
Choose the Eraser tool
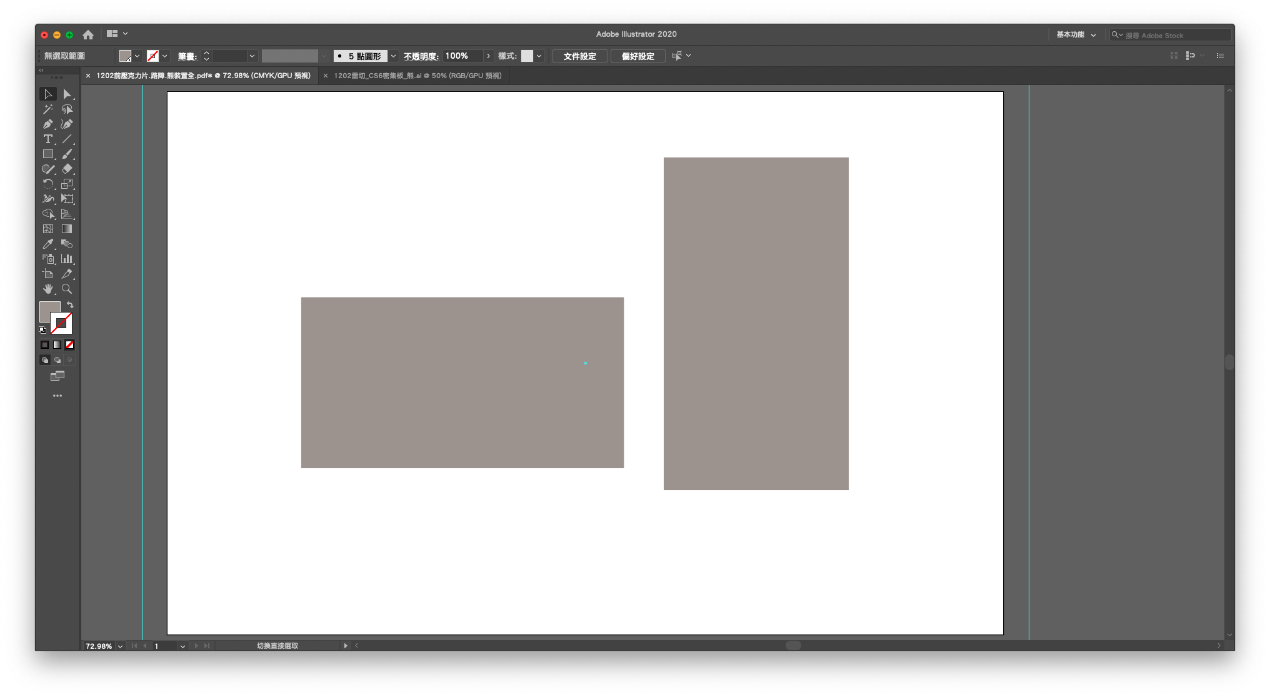coord(67,169)
